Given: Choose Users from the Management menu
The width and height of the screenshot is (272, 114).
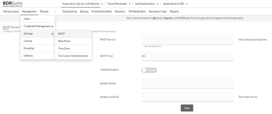Looking at the screenshot, I should (38, 19).
